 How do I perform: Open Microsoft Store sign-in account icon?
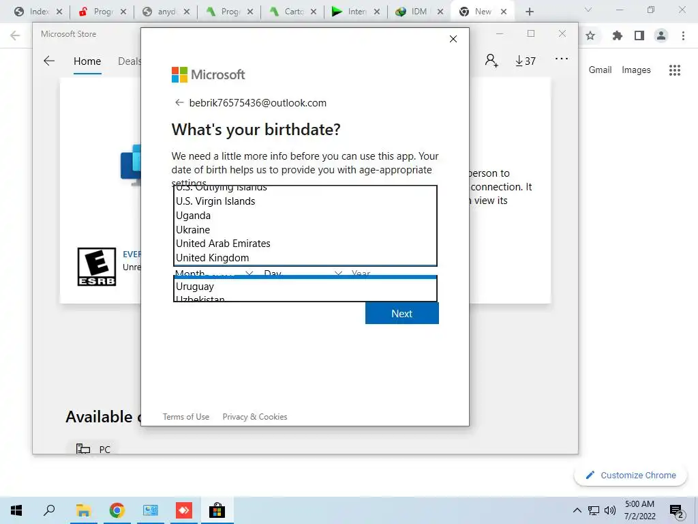coord(491,61)
